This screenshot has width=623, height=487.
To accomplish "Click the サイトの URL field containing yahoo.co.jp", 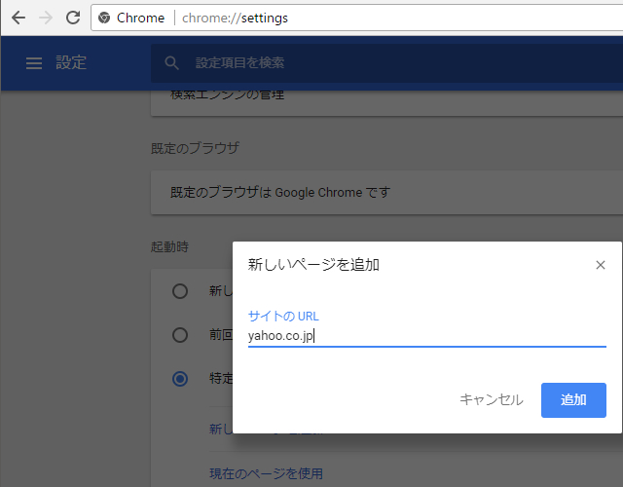I will pos(427,336).
